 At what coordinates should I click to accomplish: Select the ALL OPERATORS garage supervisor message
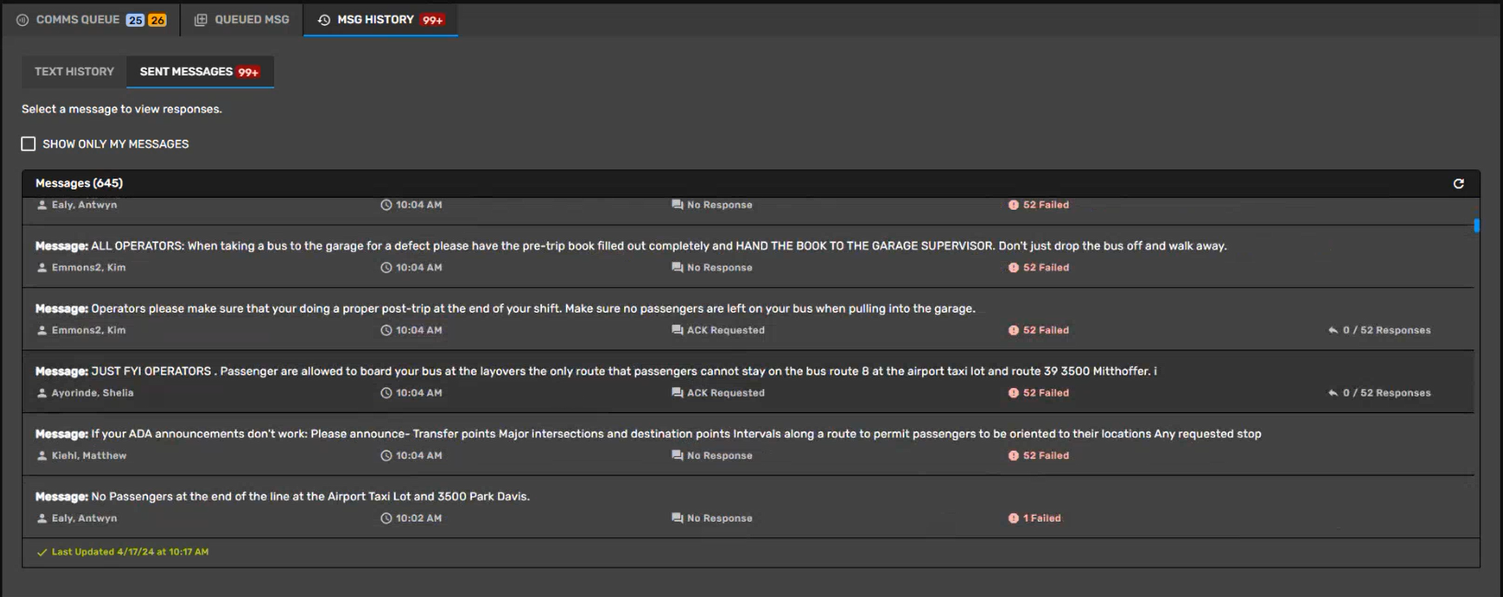pos(657,246)
